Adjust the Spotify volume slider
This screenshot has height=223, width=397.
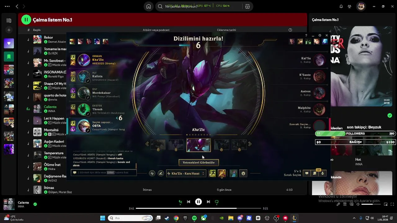371,204
